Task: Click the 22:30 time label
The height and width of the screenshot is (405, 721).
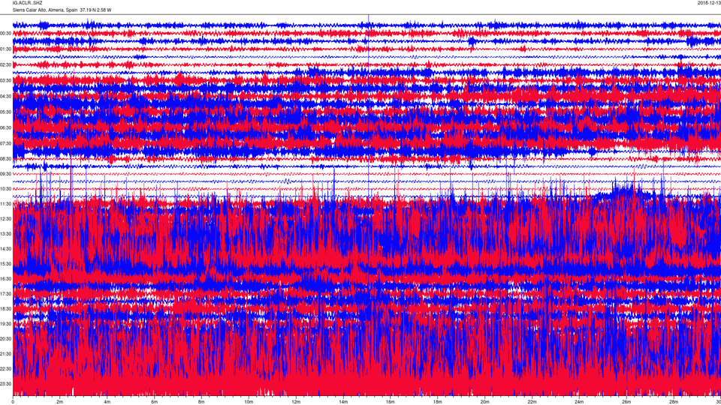Action: pos(5,369)
